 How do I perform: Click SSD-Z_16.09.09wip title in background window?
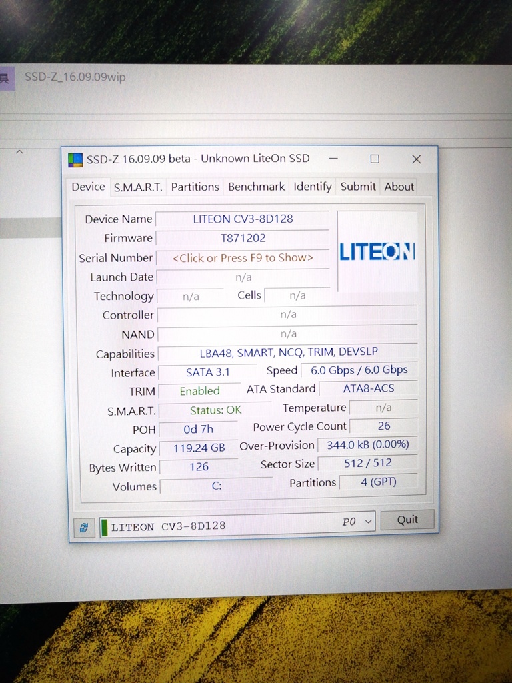pyautogui.click(x=75, y=77)
